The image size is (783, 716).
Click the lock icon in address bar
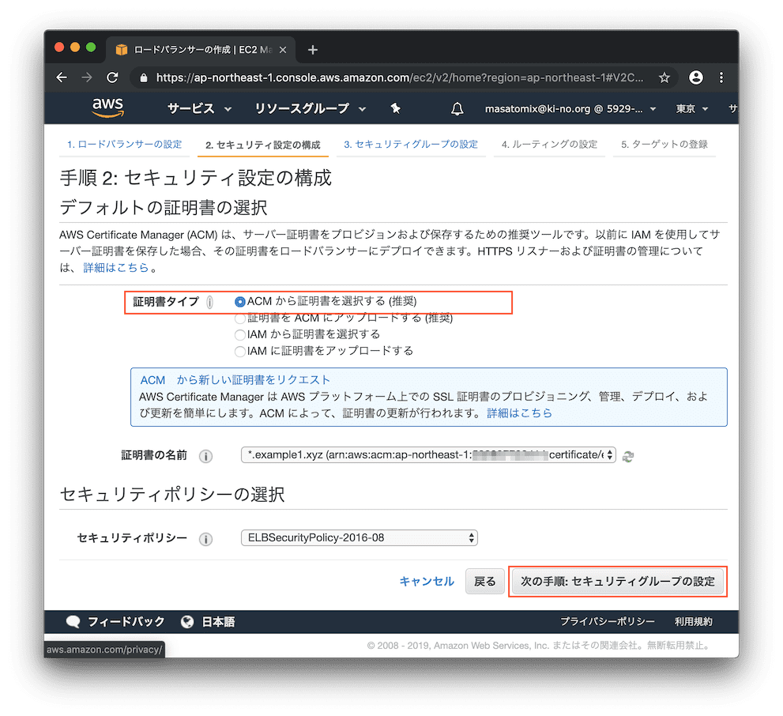(x=144, y=78)
